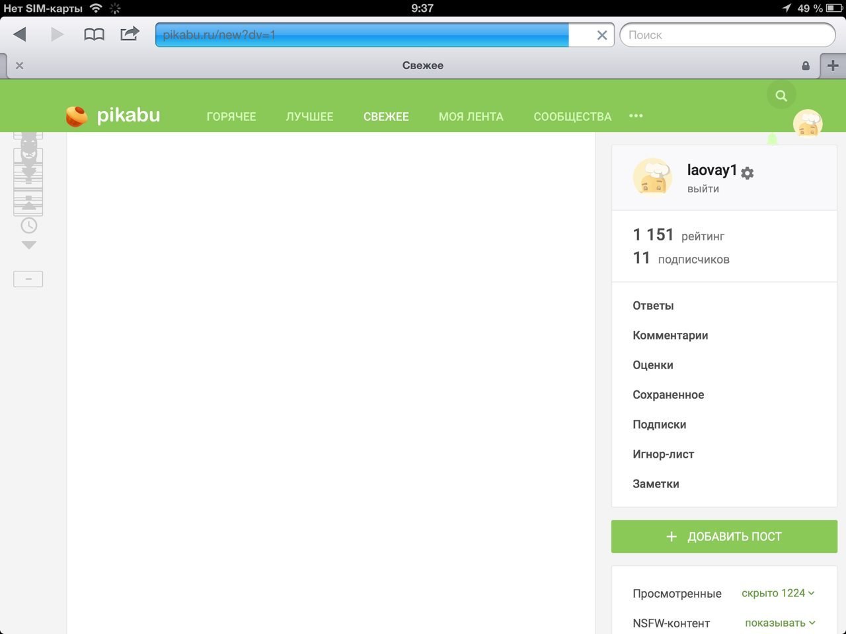Image resolution: width=846 pixels, height=634 pixels.
Task: Tap the clock icon in left sidebar
Action: [29, 226]
